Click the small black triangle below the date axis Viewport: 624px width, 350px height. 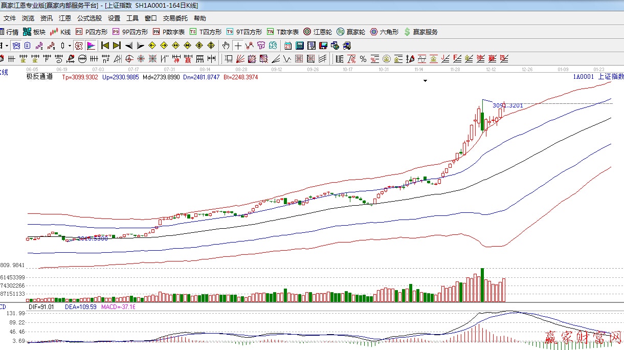[x=425, y=80]
